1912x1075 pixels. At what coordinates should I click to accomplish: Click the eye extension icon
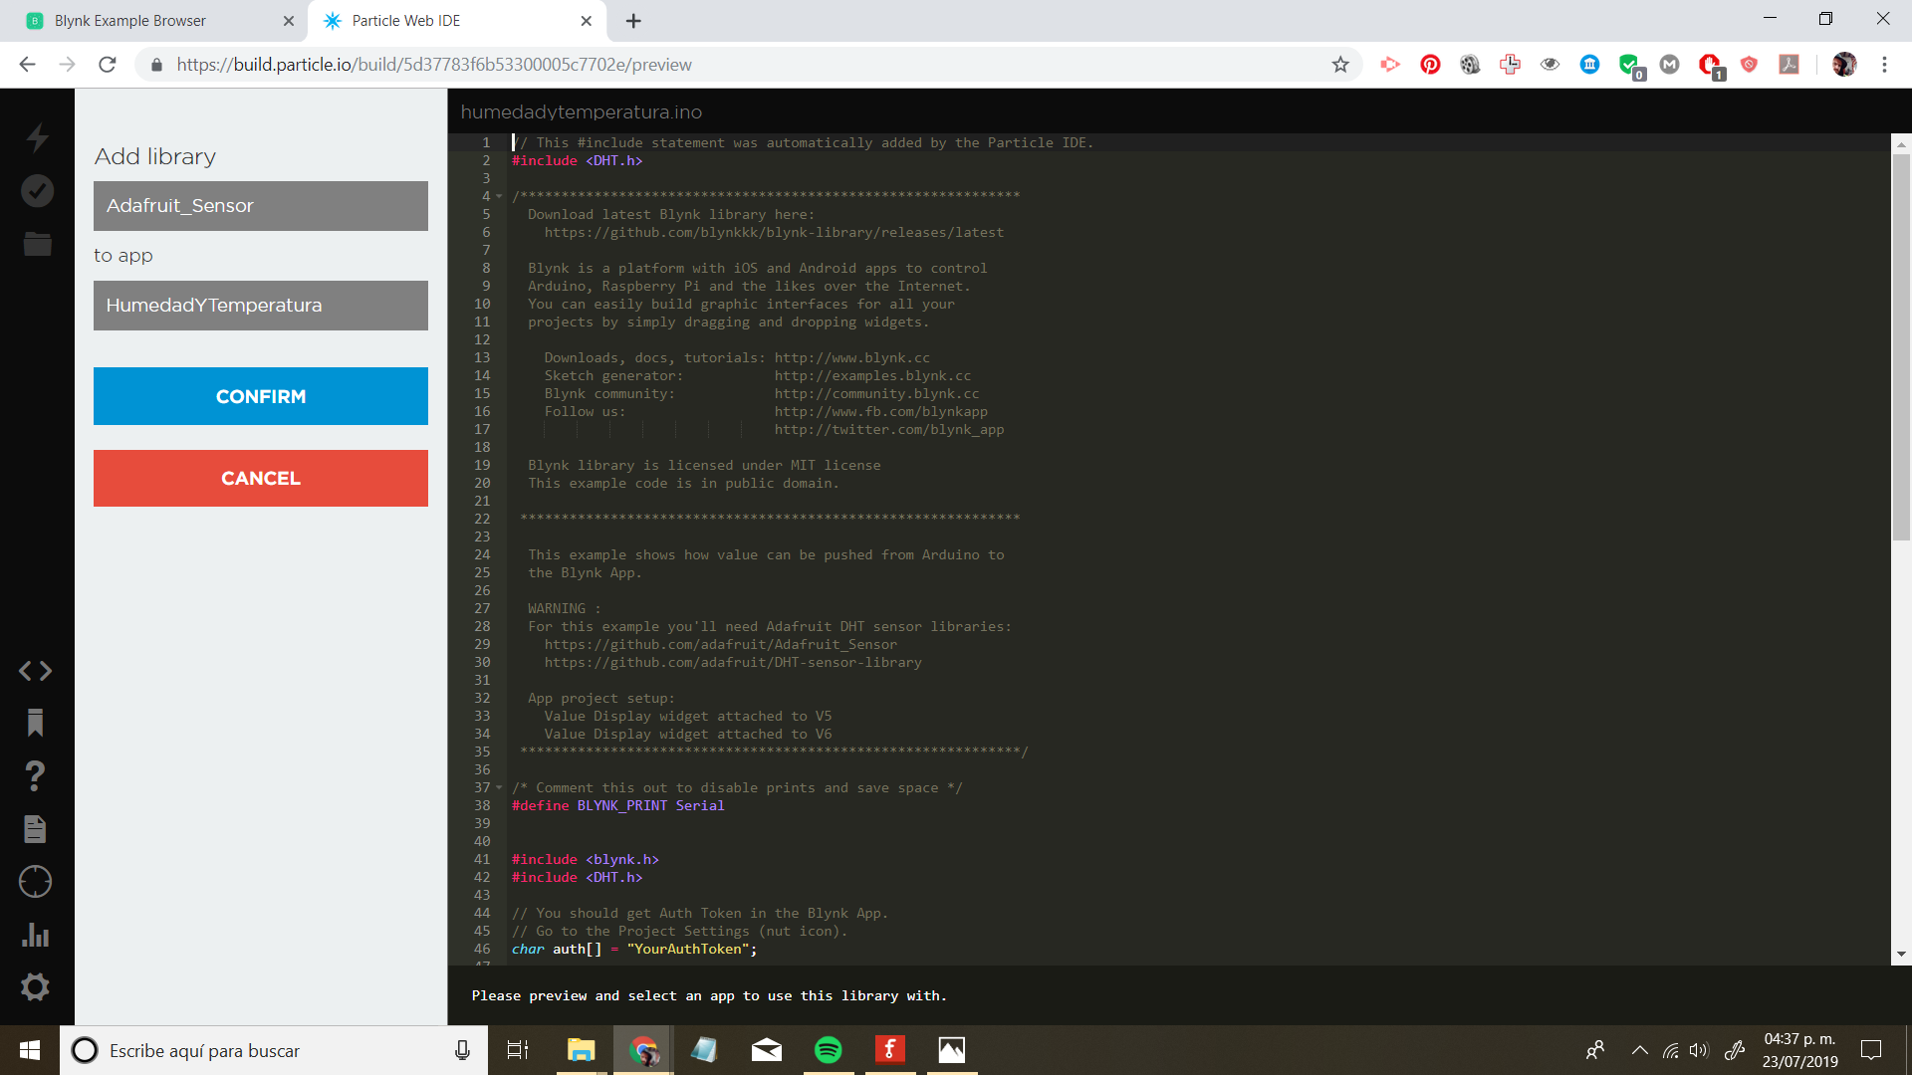(1550, 65)
